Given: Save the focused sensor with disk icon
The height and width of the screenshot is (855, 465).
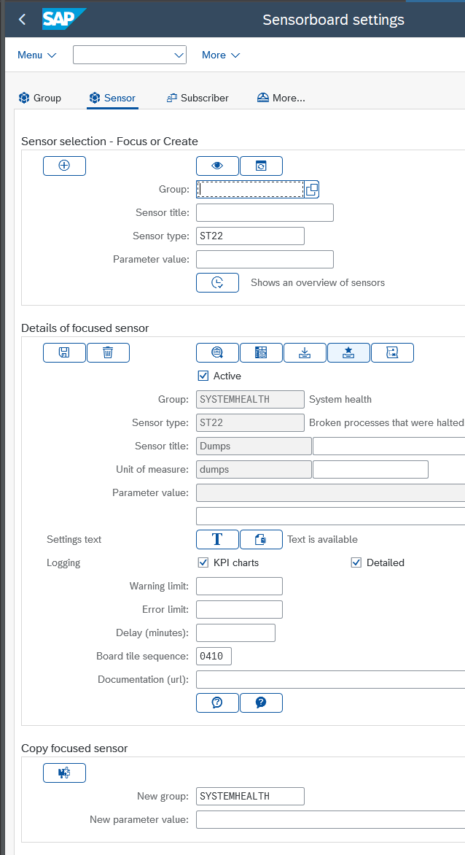Looking at the screenshot, I should 64,352.
